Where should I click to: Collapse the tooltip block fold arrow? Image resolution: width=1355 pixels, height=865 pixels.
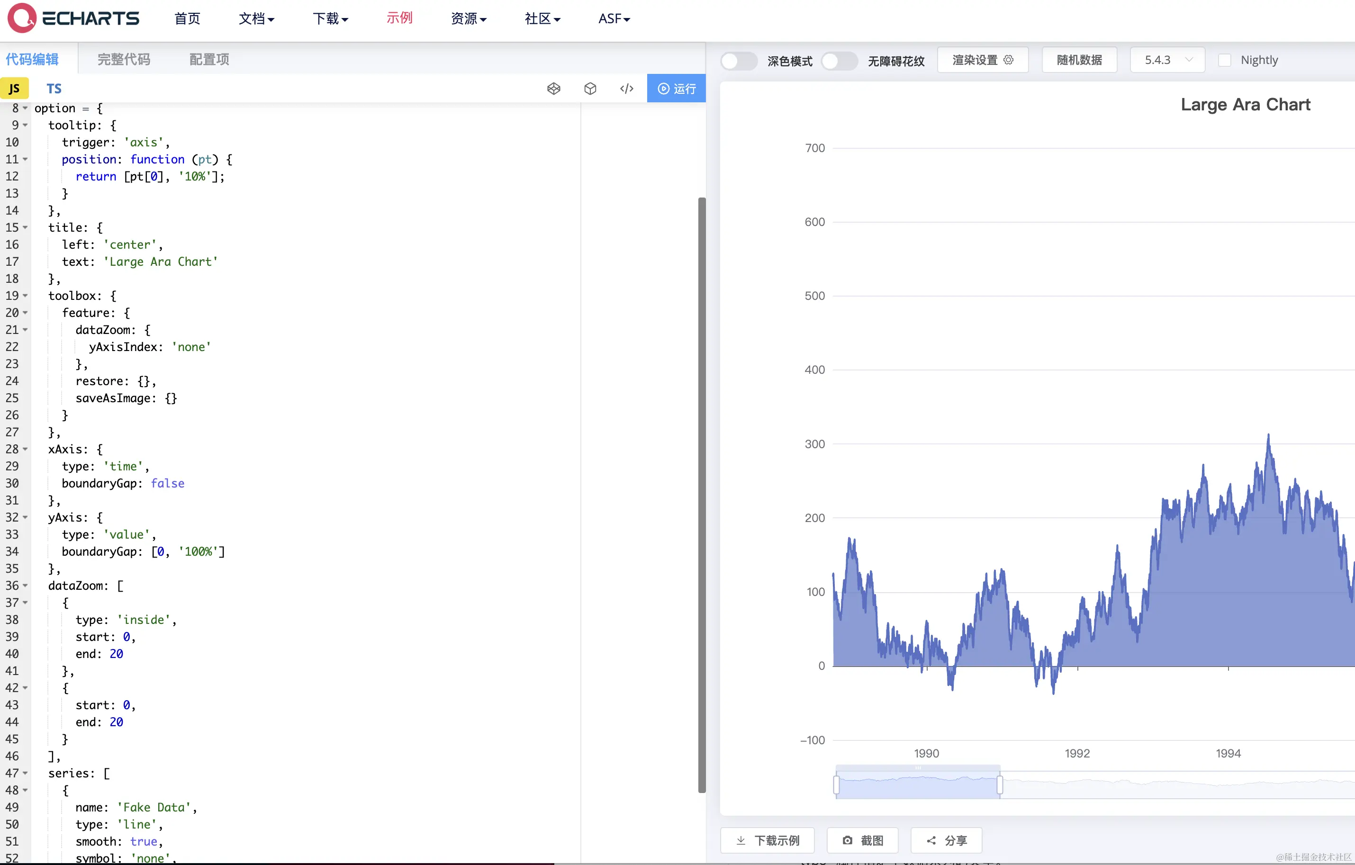(25, 125)
